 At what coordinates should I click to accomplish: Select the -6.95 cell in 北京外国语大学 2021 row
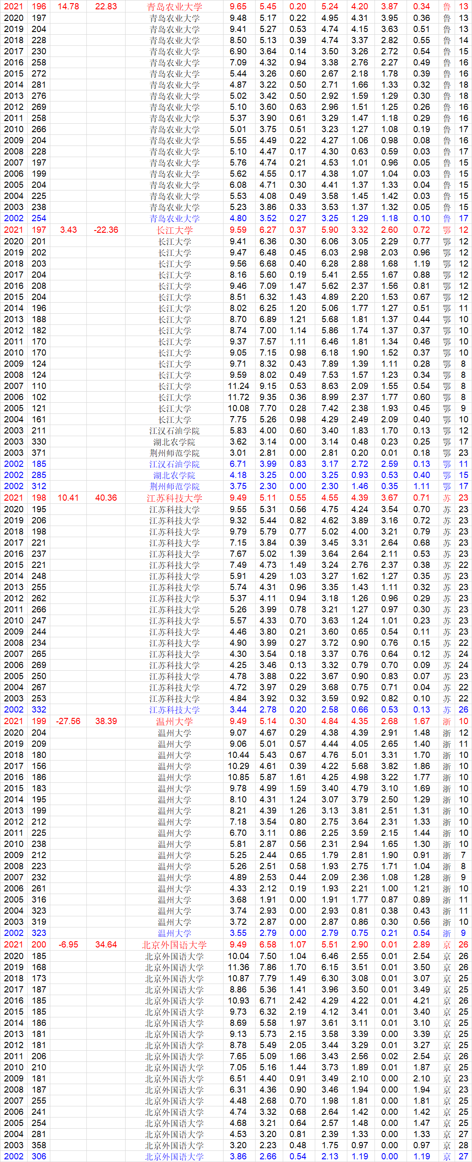click(68, 944)
